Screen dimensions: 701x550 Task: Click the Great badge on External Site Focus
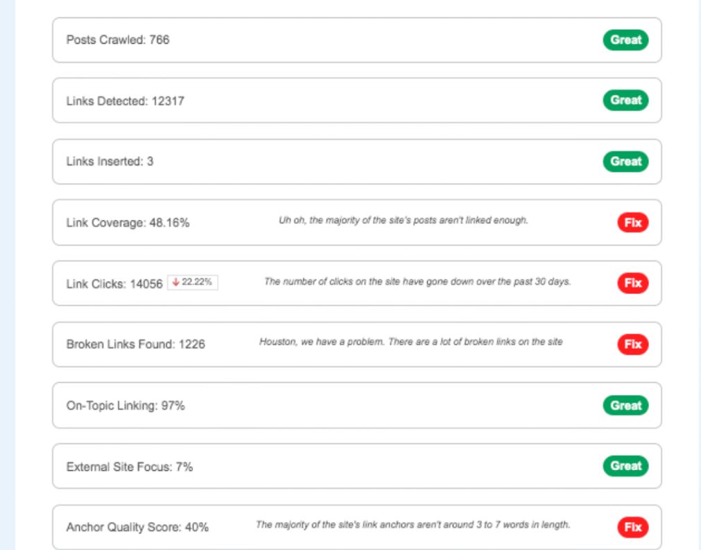coord(625,467)
